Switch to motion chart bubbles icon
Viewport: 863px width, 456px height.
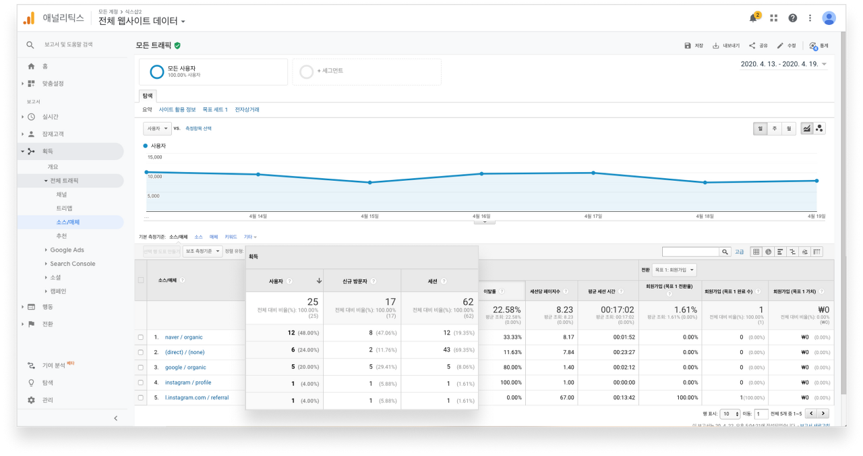pyautogui.click(x=819, y=128)
